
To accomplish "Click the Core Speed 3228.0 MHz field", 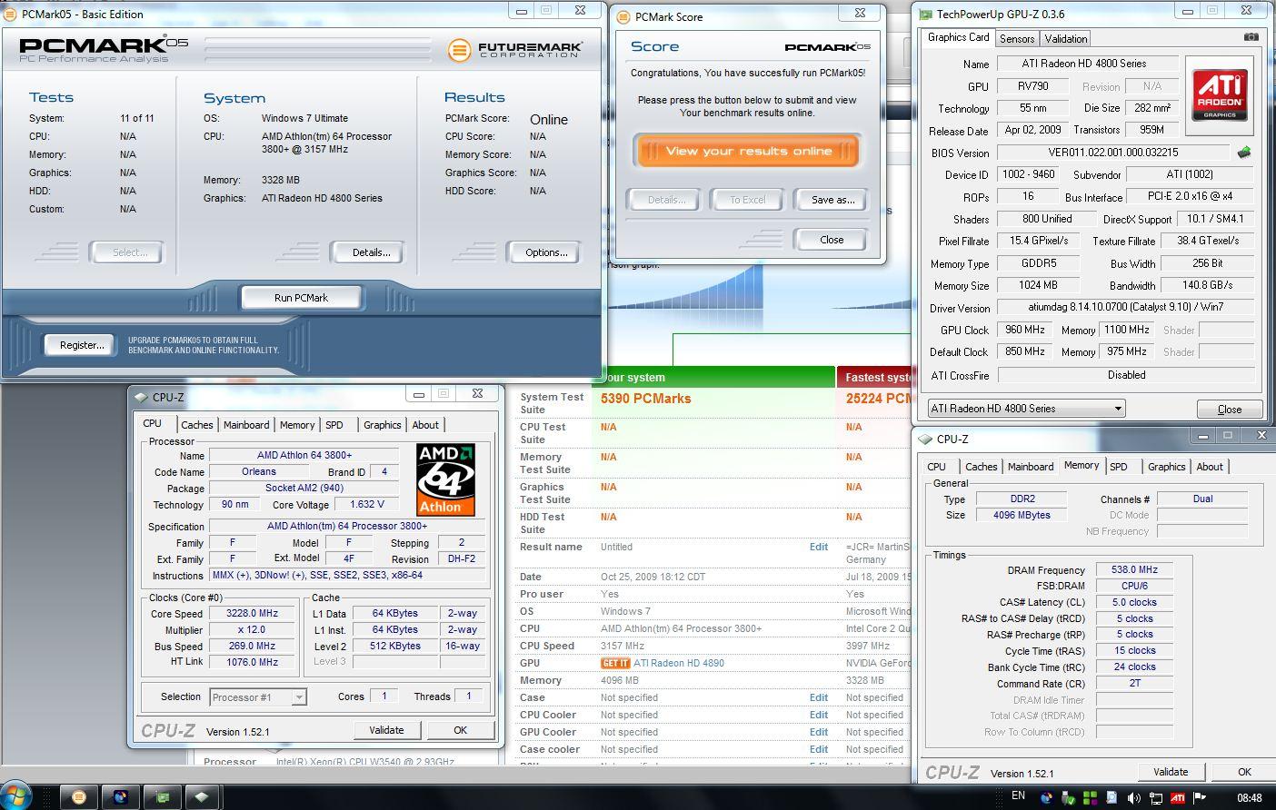I will (x=252, y=613).
